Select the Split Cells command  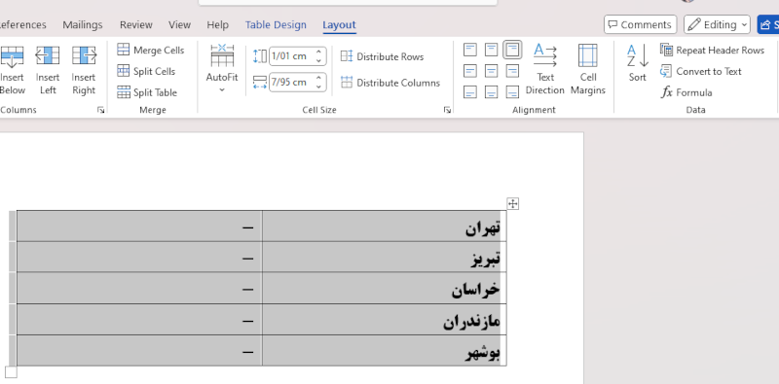point(146,71)
